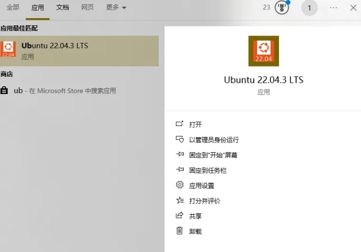
Task: Select the 网页 search tab
Action: [x=87, y=8]
